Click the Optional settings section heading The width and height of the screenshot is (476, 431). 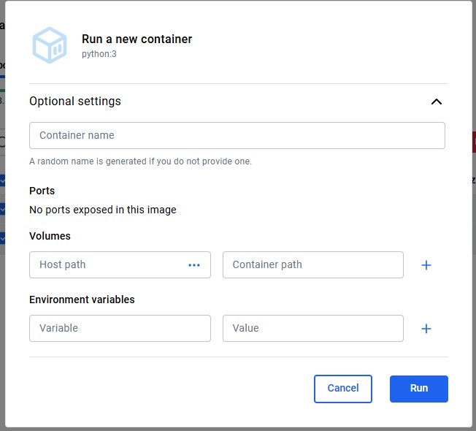pos(75,102)
